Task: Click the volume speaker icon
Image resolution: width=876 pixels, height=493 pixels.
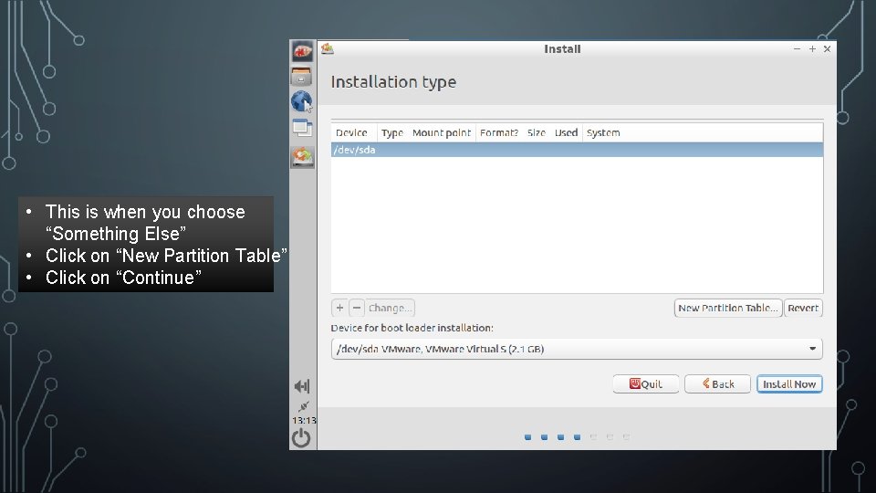Action: pos(302,385)
